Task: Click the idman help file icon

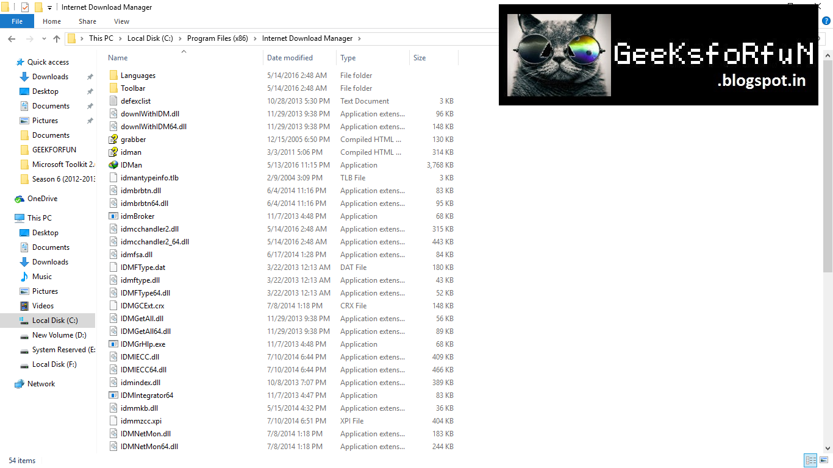Action: tap(113, 152)
